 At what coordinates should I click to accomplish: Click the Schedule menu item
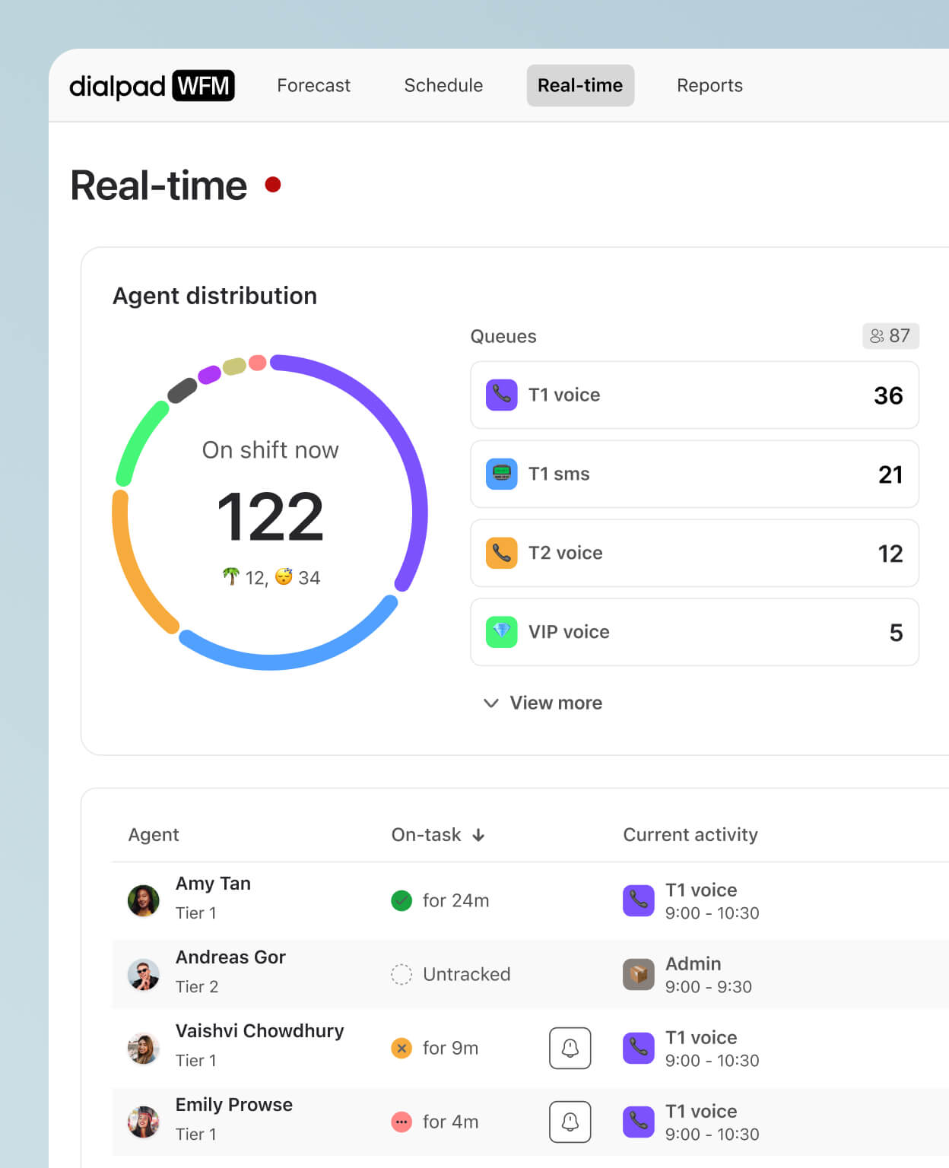[443, 85]
